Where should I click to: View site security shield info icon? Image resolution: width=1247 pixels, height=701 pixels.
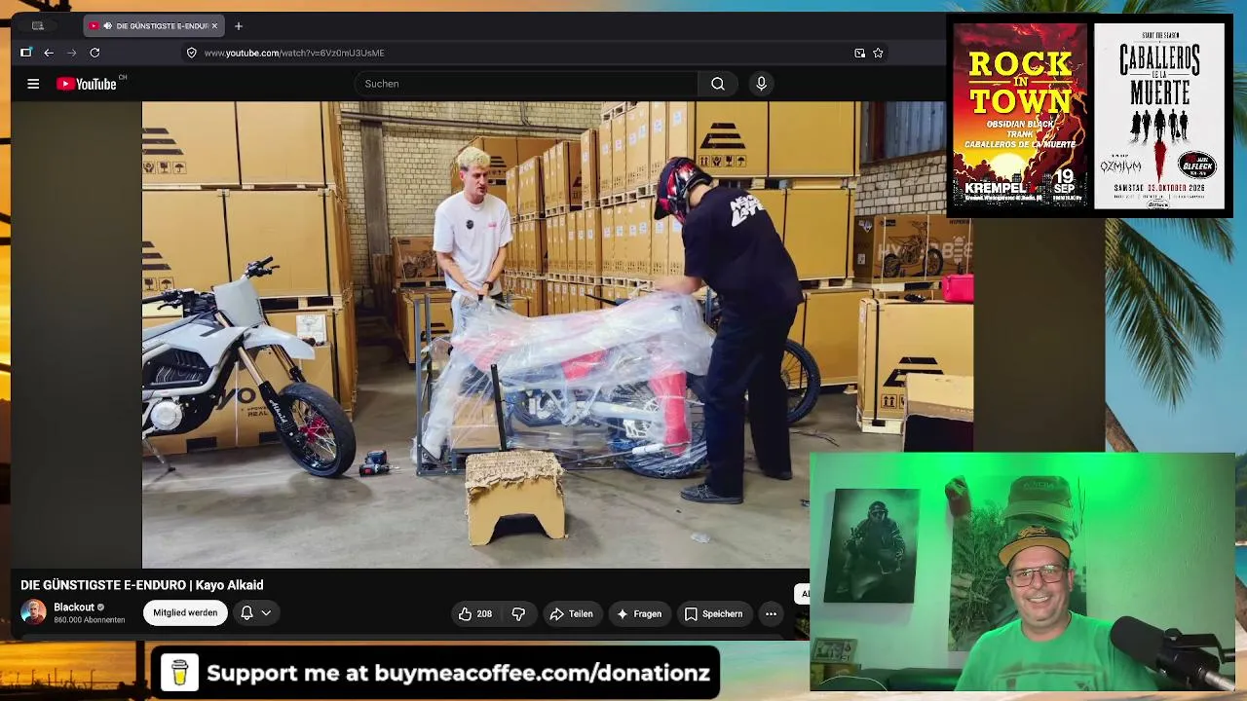click(192, 53)
